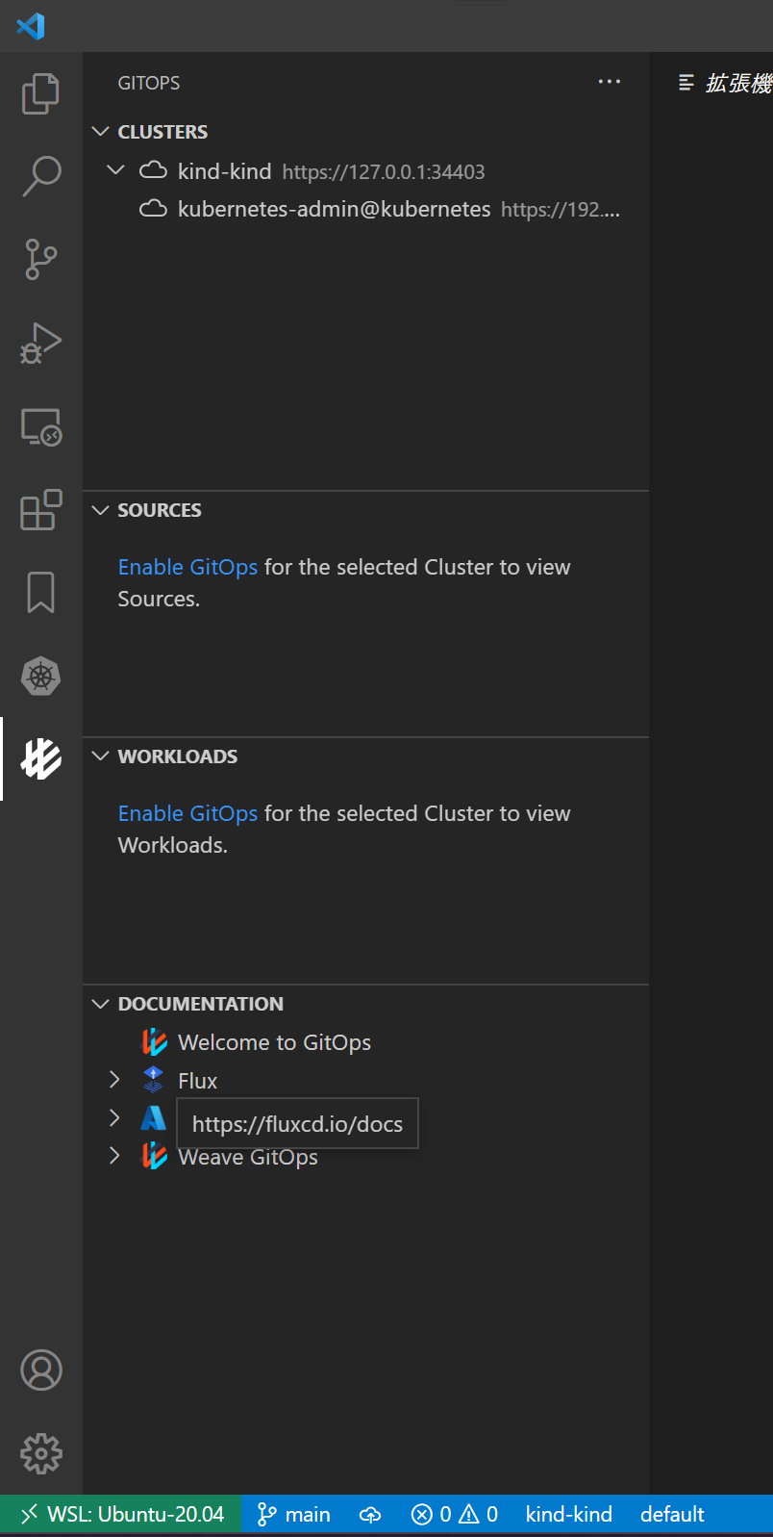Click the Flux documentation icon

[153, 1080]
